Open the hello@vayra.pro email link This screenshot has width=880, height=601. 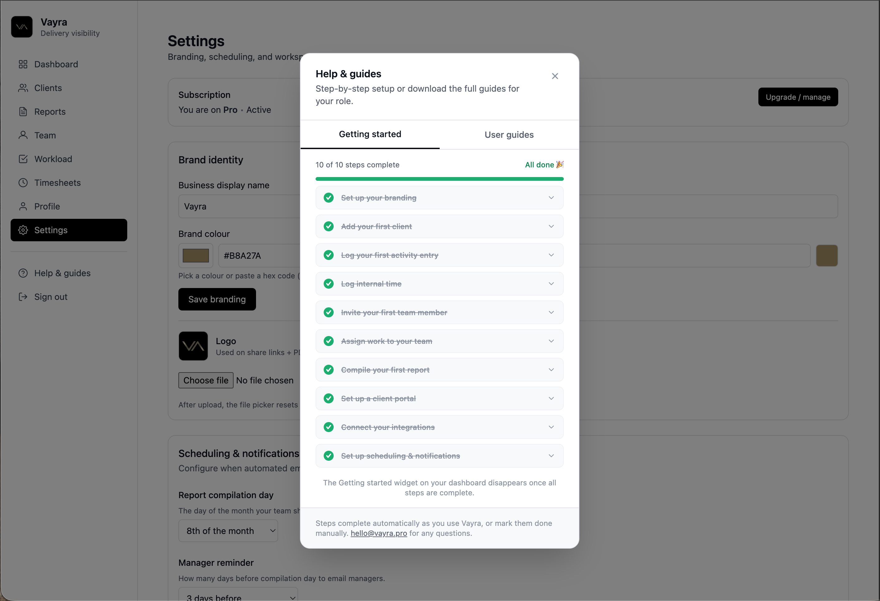(x=379, y=533)
